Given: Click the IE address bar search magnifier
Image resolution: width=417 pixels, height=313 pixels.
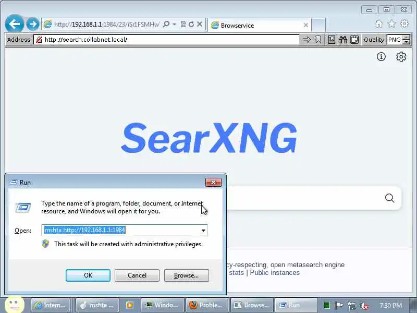Looking at the screenshot, I should 166,24.
